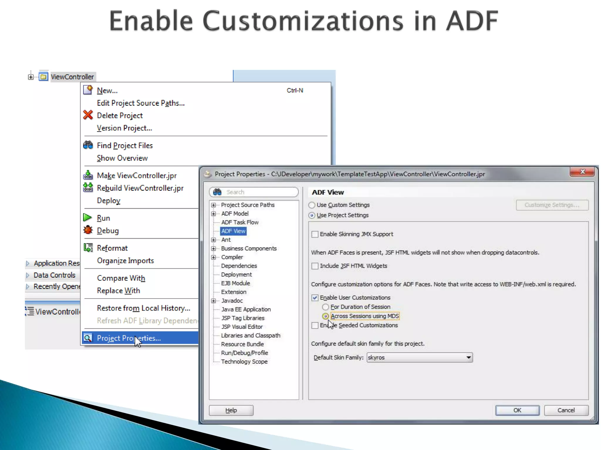Click the Help button in dialog

[231, 410]
